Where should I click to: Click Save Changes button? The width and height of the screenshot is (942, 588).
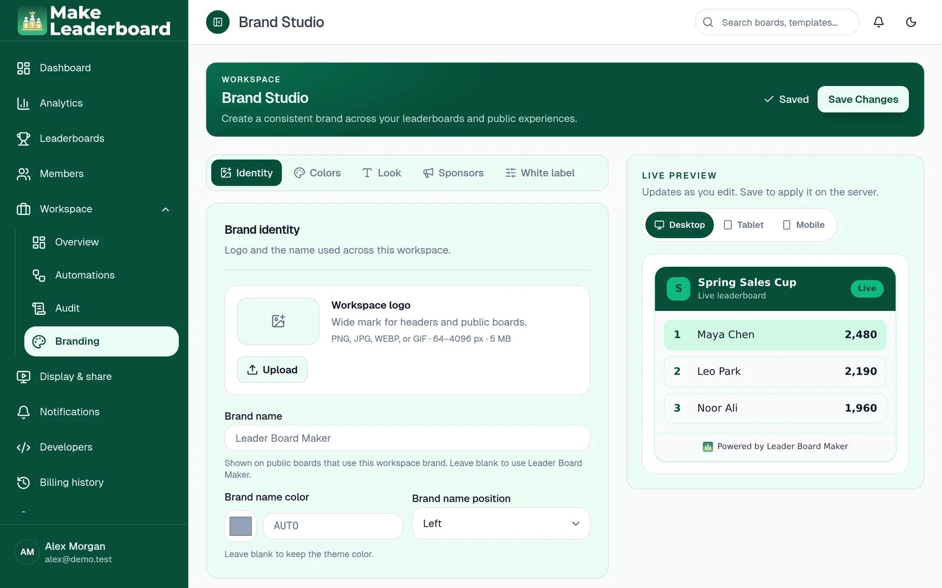(863, 99)
